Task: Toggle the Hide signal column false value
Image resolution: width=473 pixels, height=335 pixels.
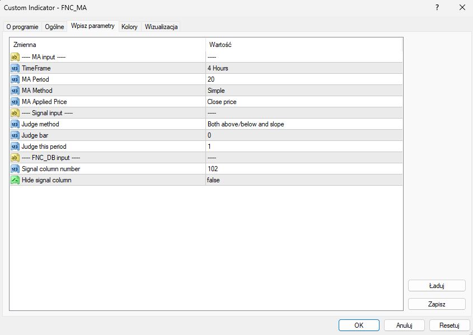Action: click(x=303, y=180)
